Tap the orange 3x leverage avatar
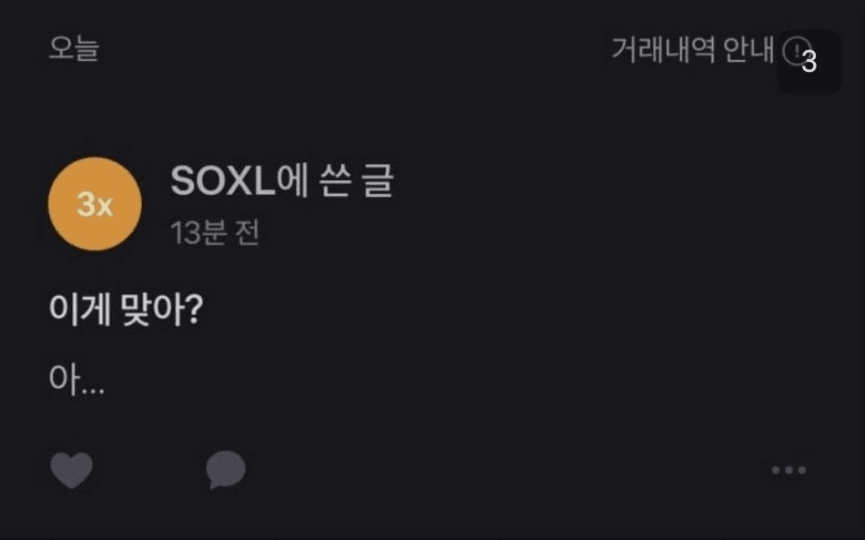Image resolution: width=865 pixels, height=540 pixels. click(95, 204)
